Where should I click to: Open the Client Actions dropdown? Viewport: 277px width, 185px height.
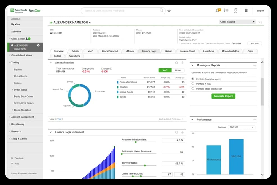(237, 22)
